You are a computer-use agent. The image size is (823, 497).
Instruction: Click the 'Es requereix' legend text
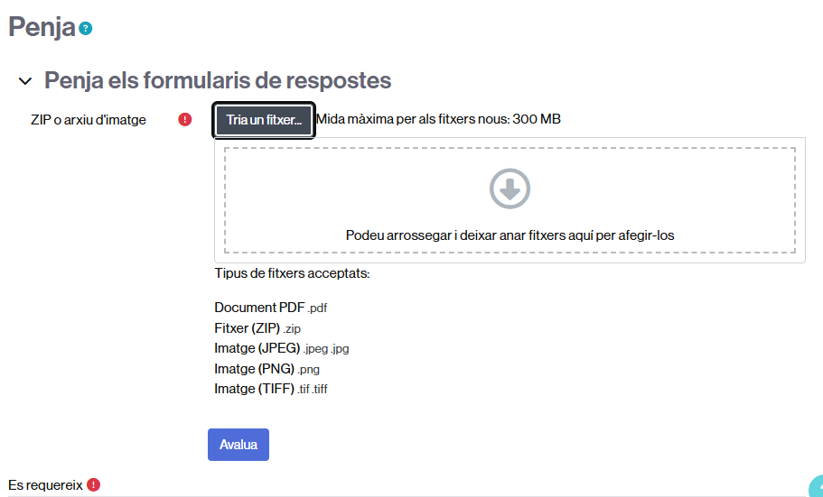pos(45,485)
